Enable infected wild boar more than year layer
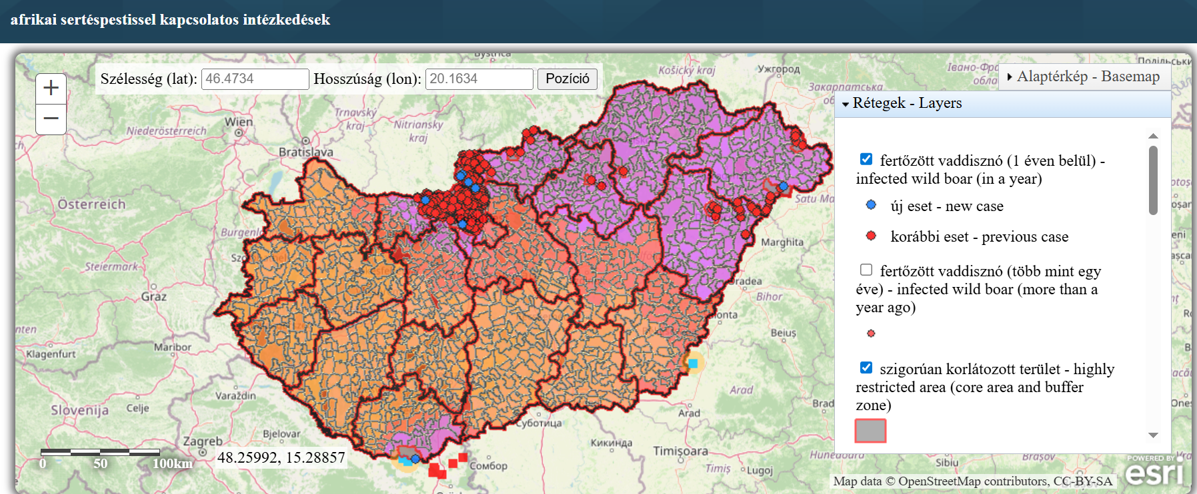The width and height of the screenshot is (1197, 494). tap(866, 270)
